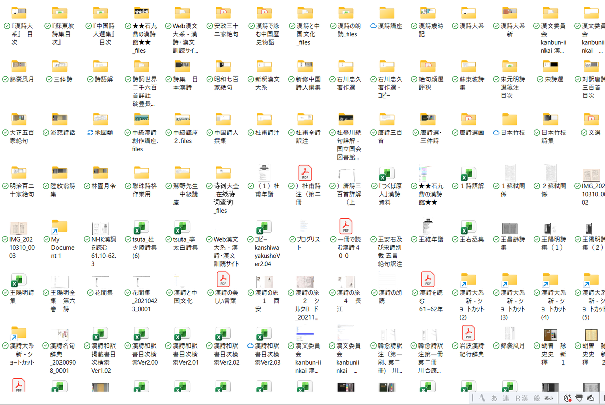Open the 明治百二十家絶句 folder
605x405 pixels.
pyautogui.click(x=19, y=172)
